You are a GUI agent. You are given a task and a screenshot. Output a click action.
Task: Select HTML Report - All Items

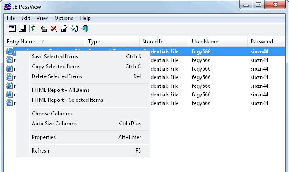coord(83,90)
